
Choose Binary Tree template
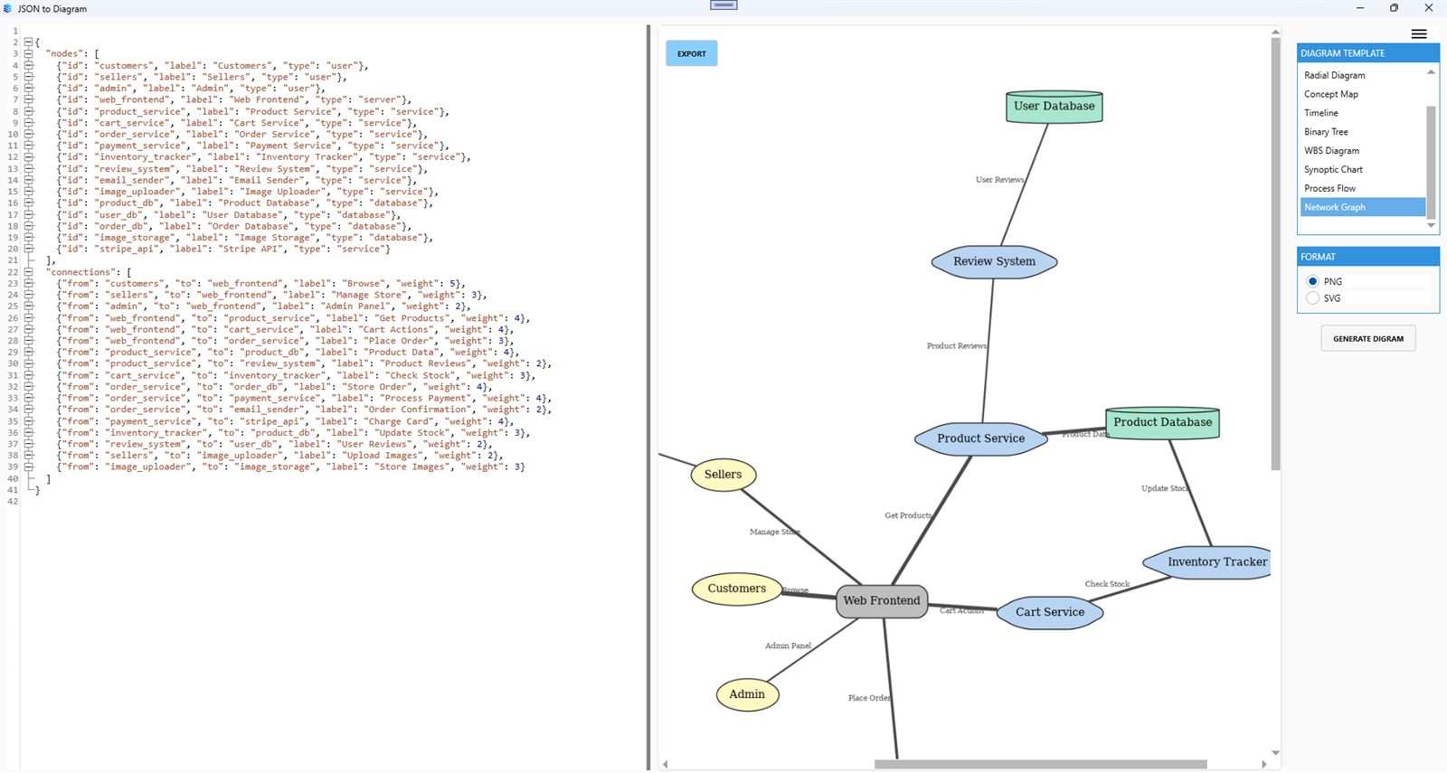click(x=1363, y=132)
